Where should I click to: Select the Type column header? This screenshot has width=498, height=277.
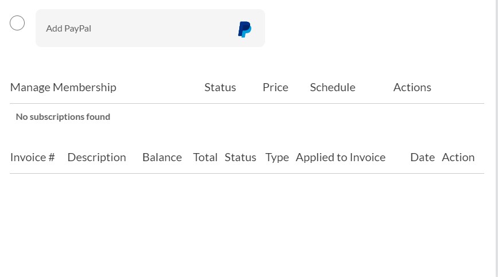277,157
